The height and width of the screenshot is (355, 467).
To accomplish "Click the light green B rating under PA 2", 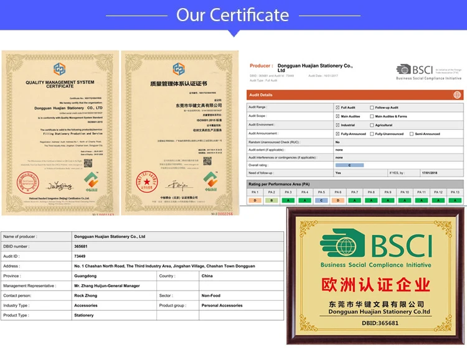I will pos(271,200).
